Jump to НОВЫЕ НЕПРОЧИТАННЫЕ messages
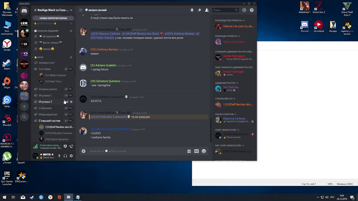The image size is (358, 201). click(53, 18)
